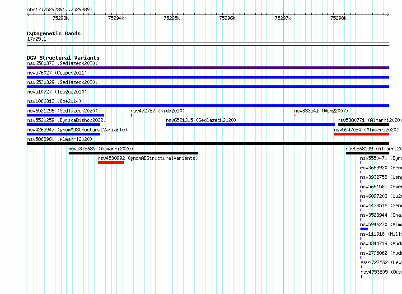The image size is (402, 294).
Task: Open variant nsv5878689 (Almarri2020) label
Action: tap(101, 149)
